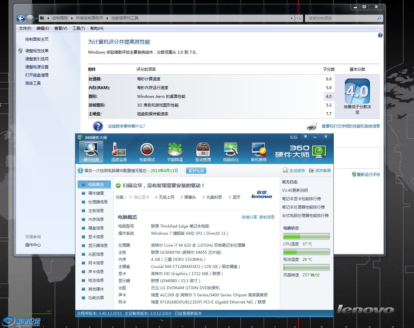This screenshot has height=328, width=414.
Task: Open the 工具(T) menu
Action: (78, 28)
